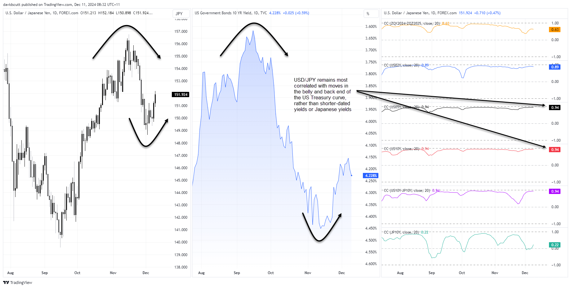Select the CC US02Y indicator legend
Viewport: 571px width, 288px height.
click(x=406, y=65)
